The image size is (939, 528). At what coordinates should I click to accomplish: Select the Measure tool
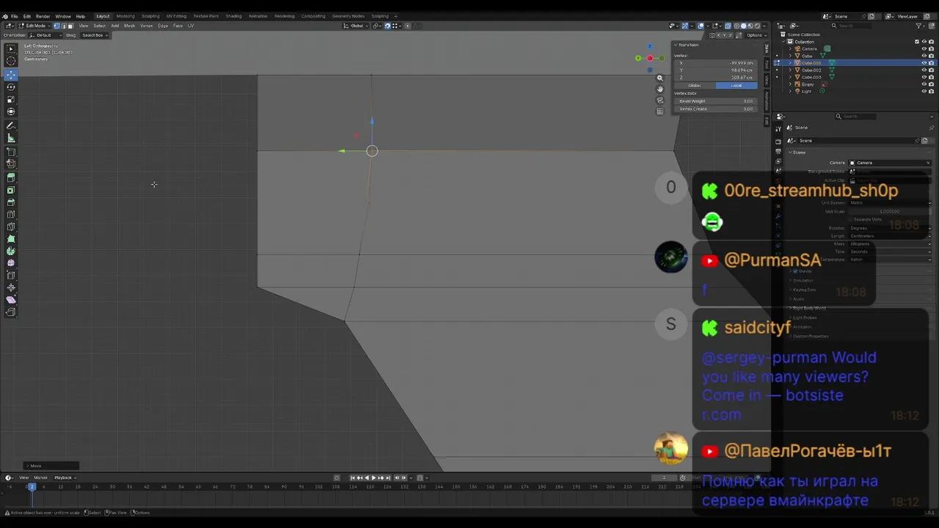click(x=11, y=138)
